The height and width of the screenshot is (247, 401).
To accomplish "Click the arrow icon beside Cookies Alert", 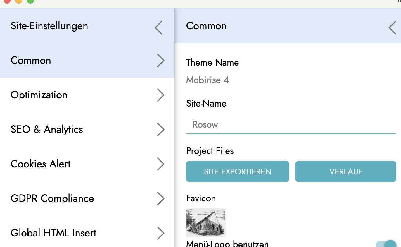I will [160, 164].
